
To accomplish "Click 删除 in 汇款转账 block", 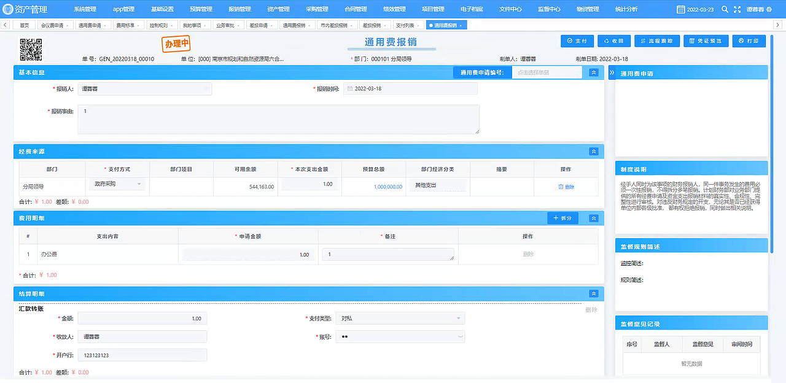I will pos(591,310).
